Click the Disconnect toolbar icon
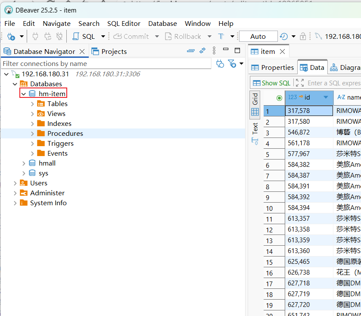 [x=59, y=36]
